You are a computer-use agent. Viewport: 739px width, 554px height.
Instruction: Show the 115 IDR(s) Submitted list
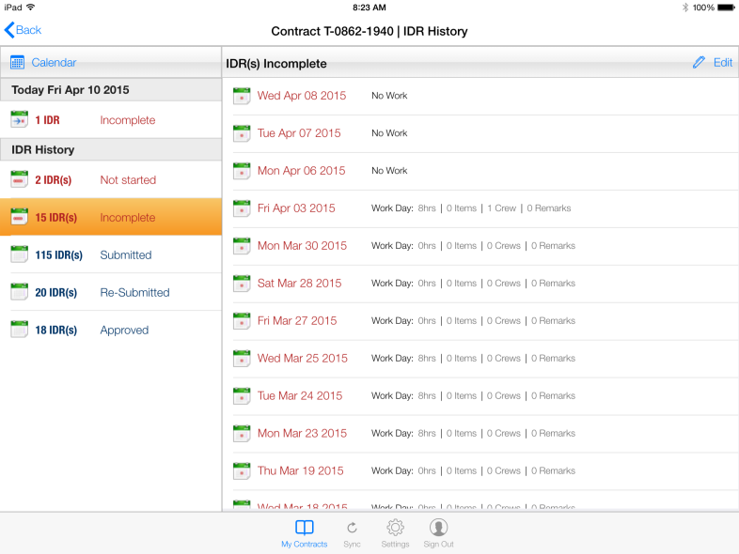pyautogui.click(x=111, y=255)
